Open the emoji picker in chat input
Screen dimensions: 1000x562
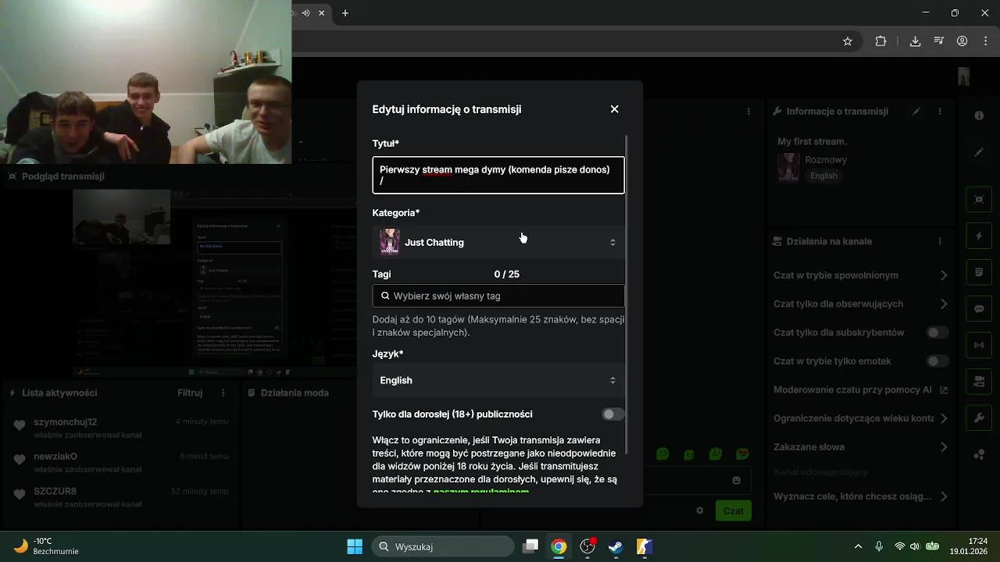click(737, 481)
